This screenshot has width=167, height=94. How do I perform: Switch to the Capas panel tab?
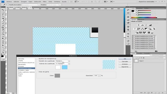coord(133,53)
